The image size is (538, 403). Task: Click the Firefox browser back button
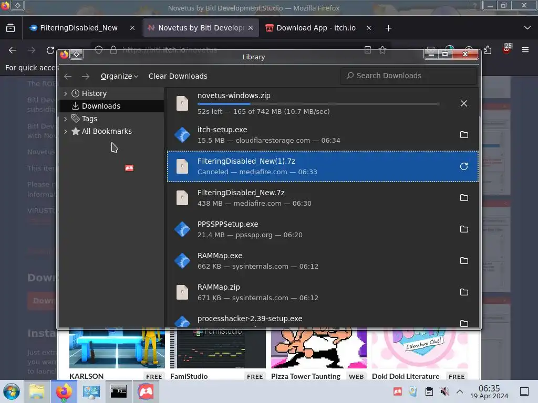coord(13,50)
